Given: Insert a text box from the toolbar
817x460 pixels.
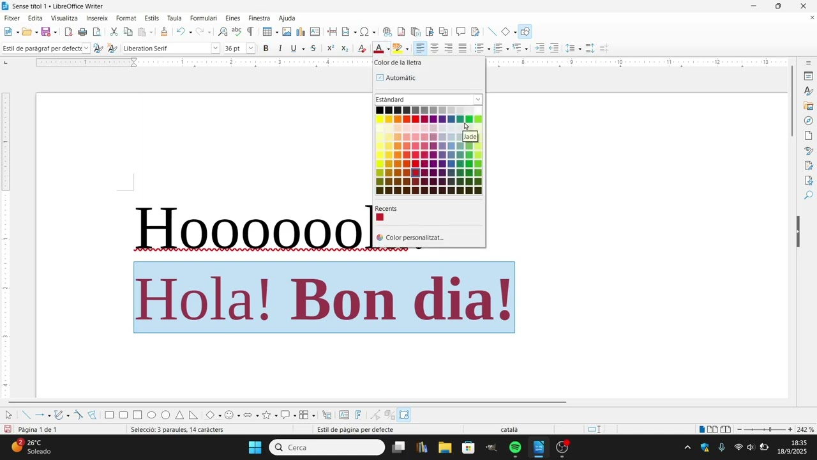Looking at the screenshot, I should 315,32.
